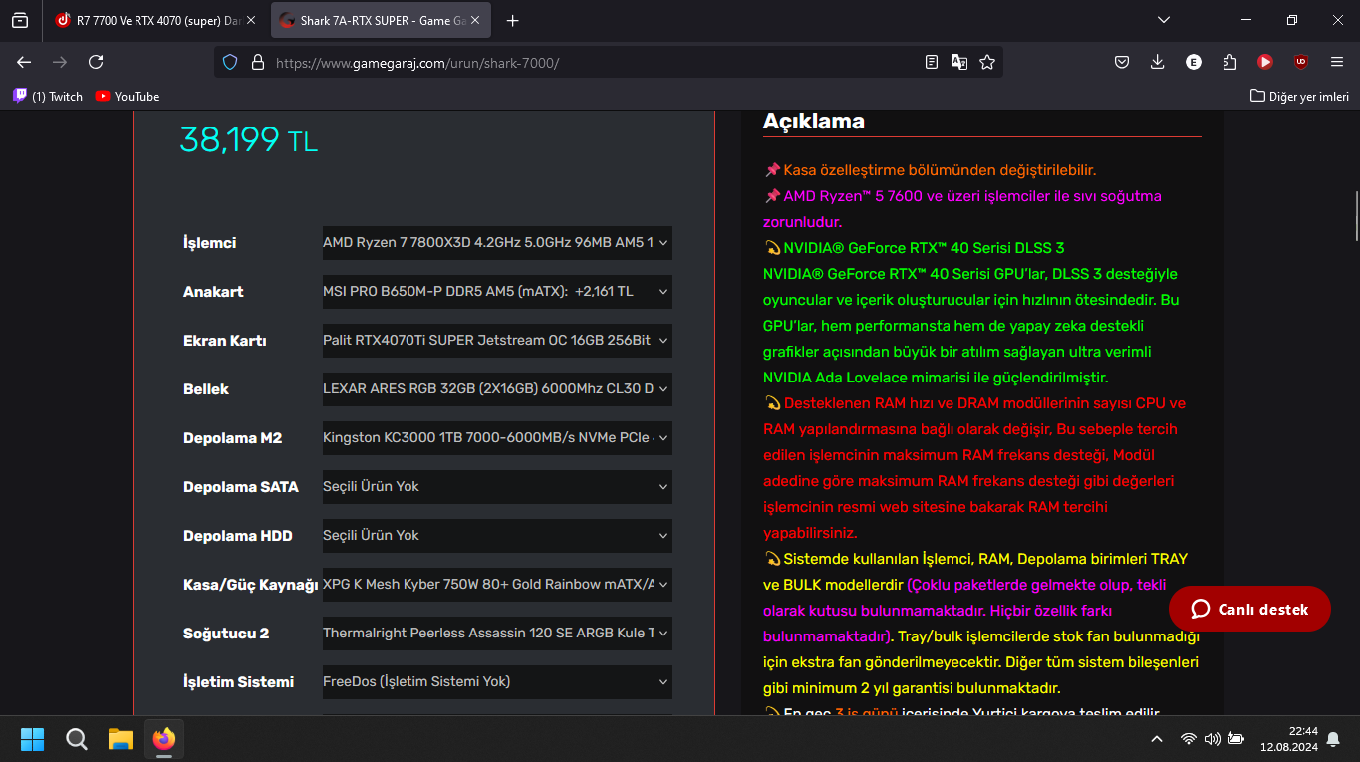1360x762 pixels.
Task: Open the YouTube bookmark
Action: tap(128, 96)
